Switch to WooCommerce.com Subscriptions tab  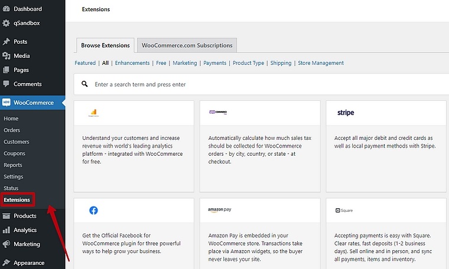pos(187,45)
